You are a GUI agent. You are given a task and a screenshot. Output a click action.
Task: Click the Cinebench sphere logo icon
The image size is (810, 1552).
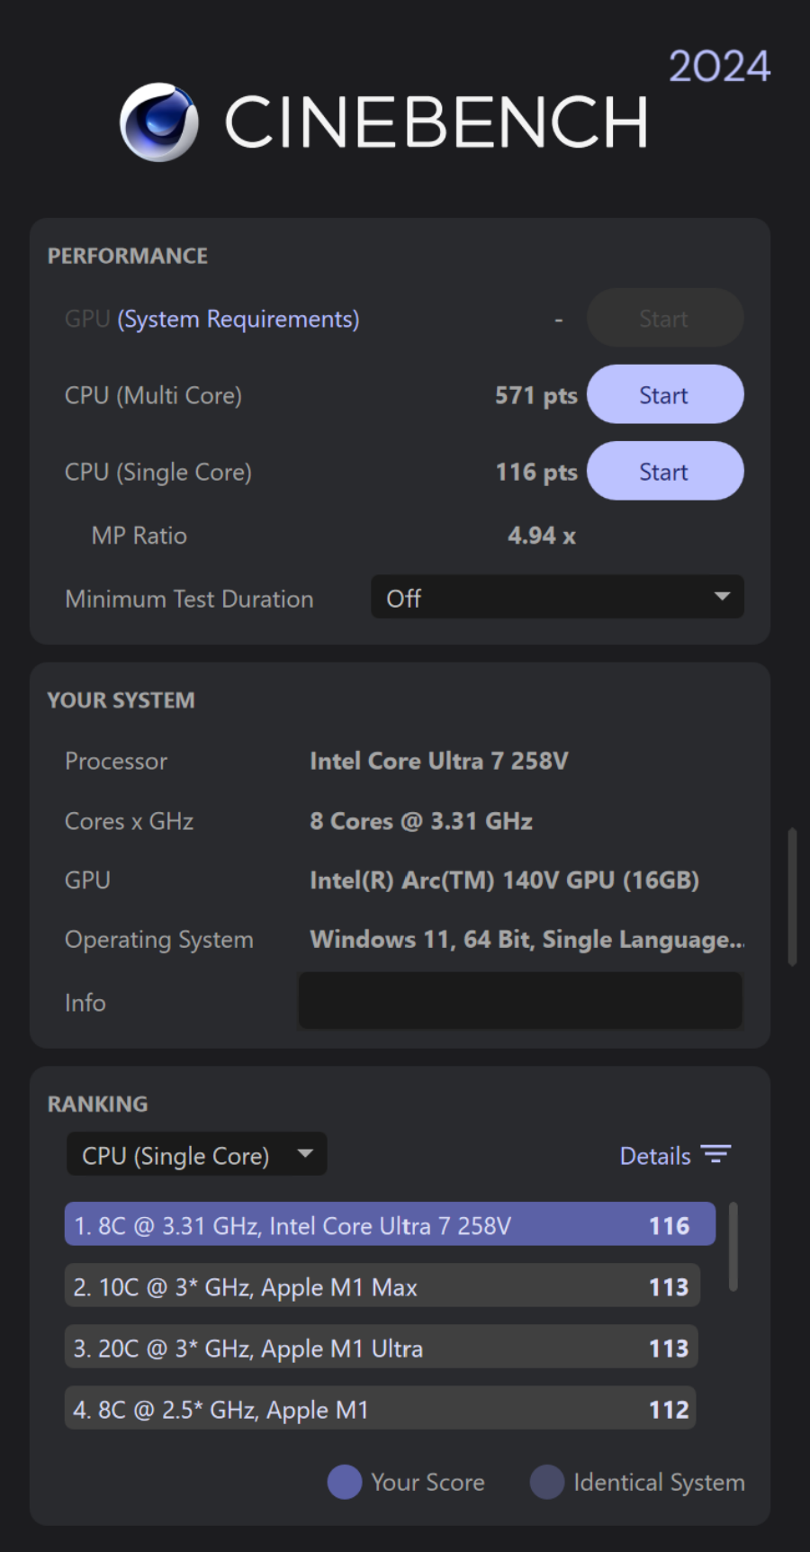pyautogui.click(x=159, y=122)
